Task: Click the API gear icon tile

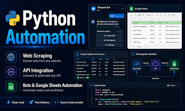Action: click(11, 72)
